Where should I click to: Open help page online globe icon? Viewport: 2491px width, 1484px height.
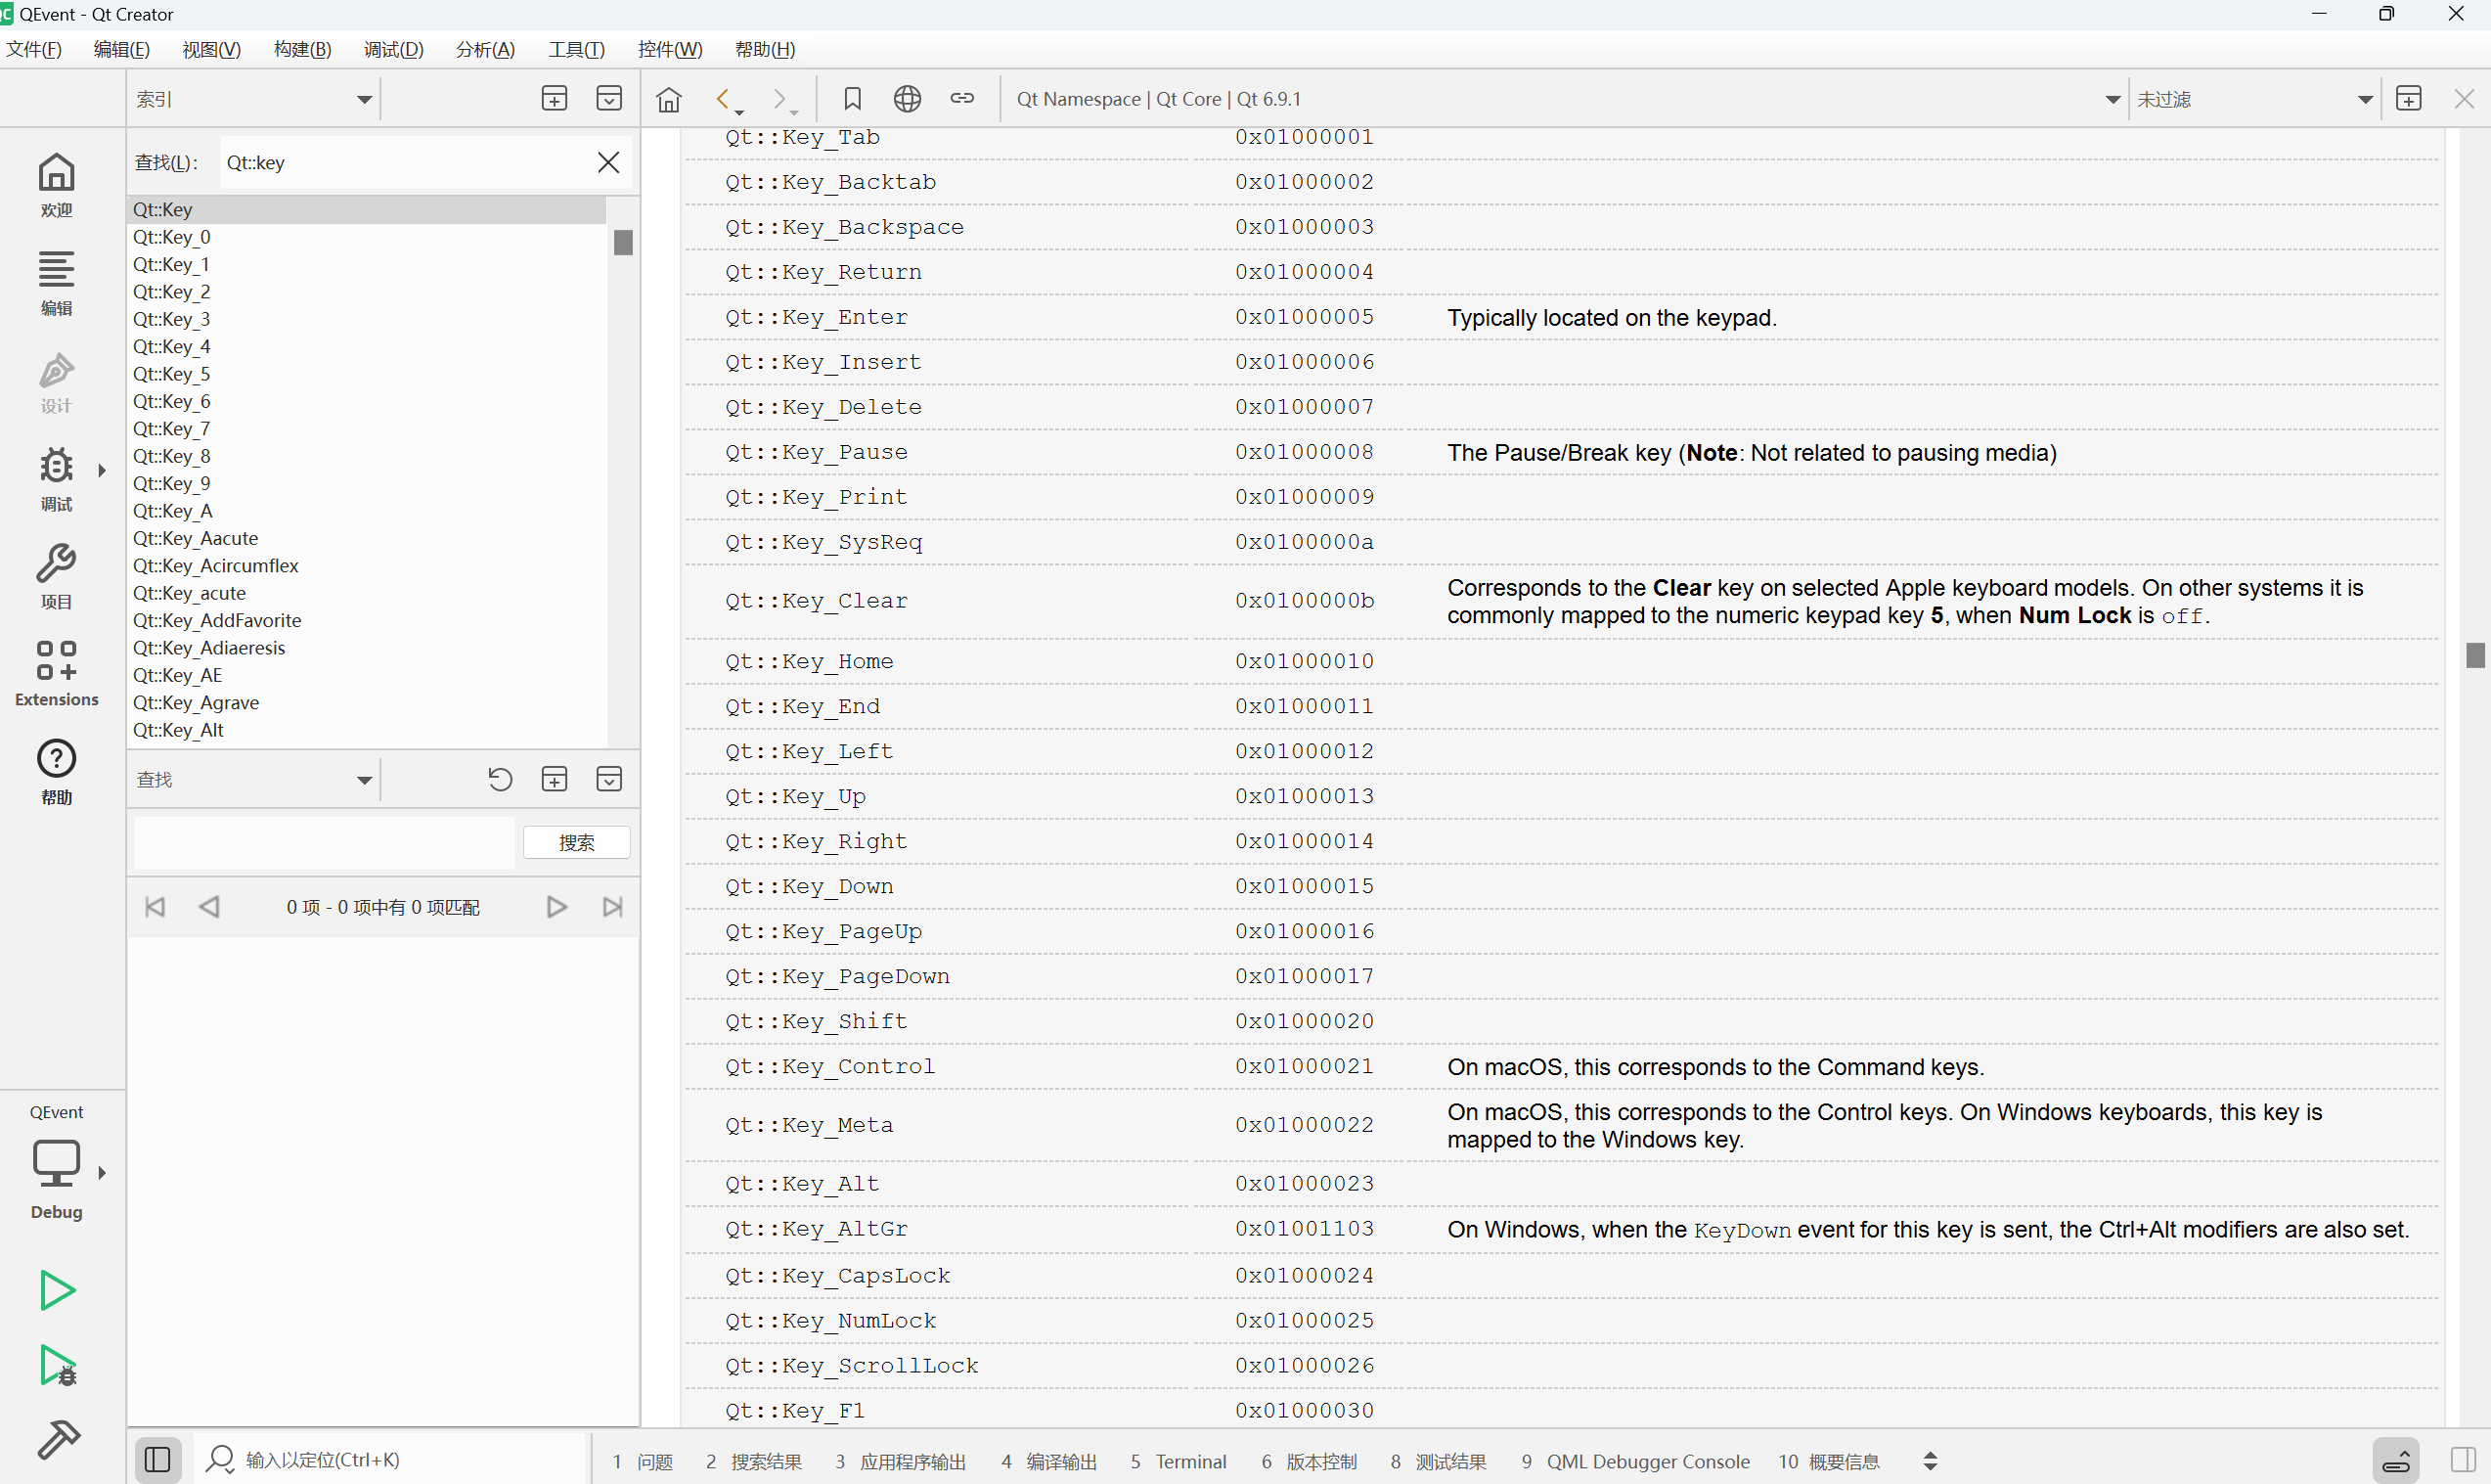[907, 99]
